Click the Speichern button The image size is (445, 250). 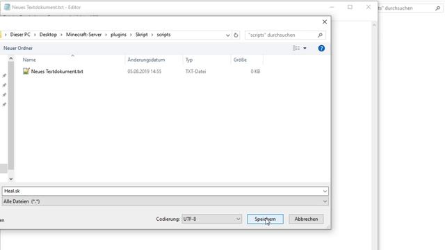[265, 219]
